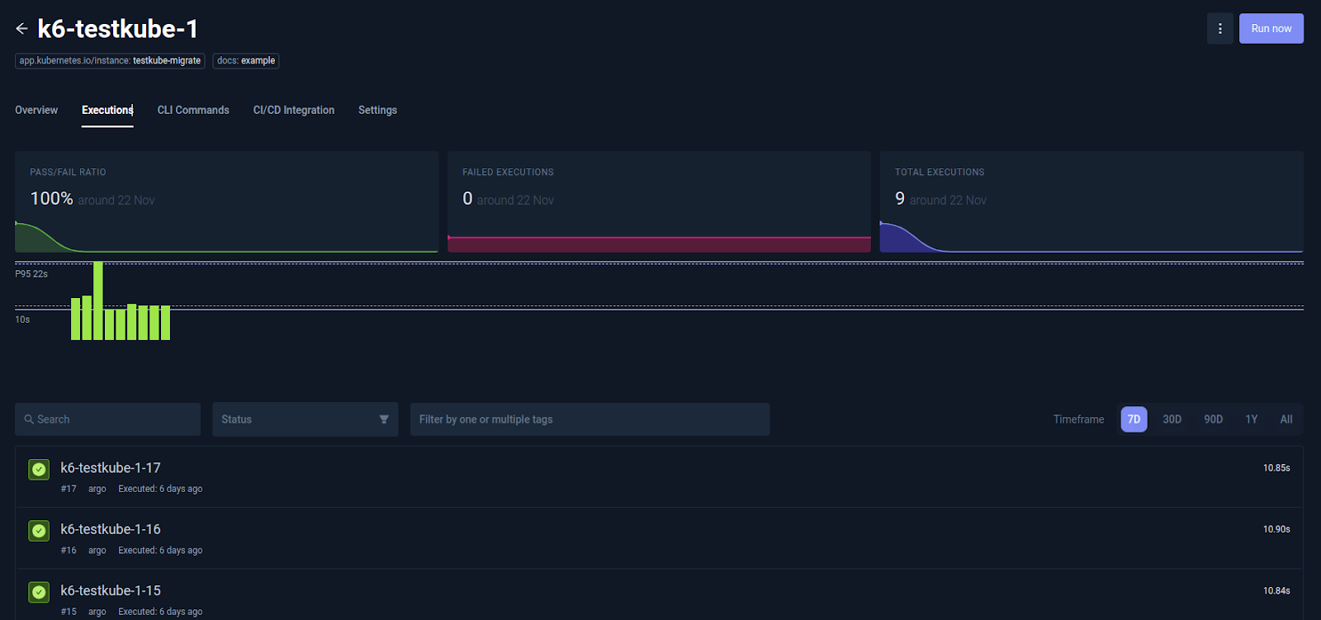Click the Run now button
This screenshot has width=1321, height=620.
pos(1271,28)
